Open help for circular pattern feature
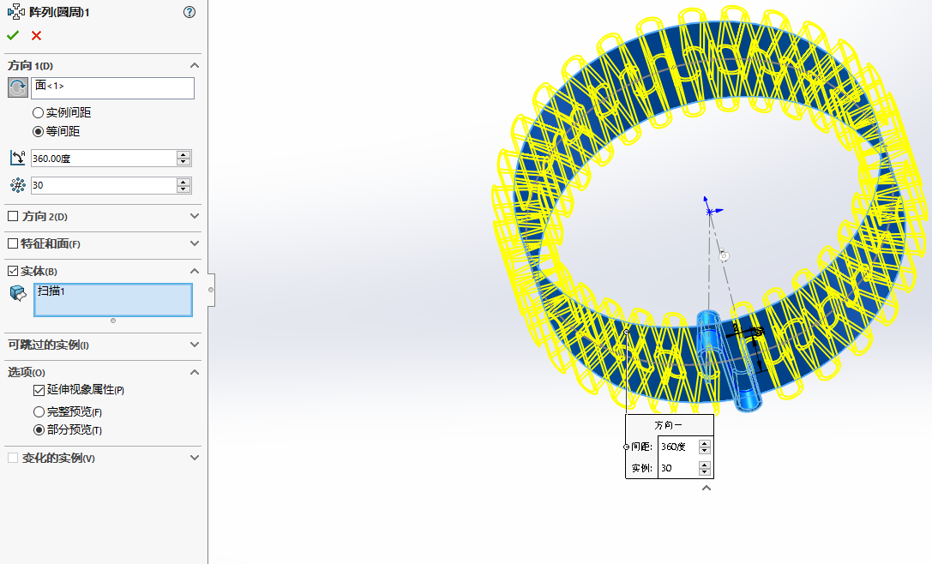The height and width of the screenshot is (564, 932). tap(189, 12)
